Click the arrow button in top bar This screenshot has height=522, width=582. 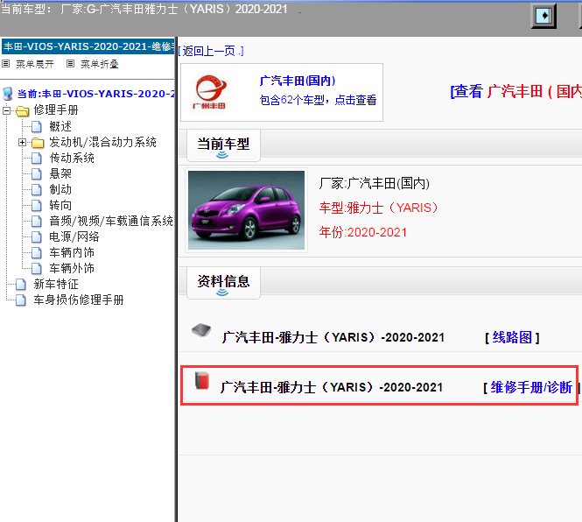[543, 16]
